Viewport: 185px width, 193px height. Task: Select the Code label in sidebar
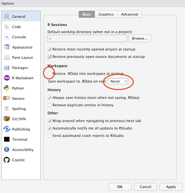pyautogui.click(x=17, y=27)
